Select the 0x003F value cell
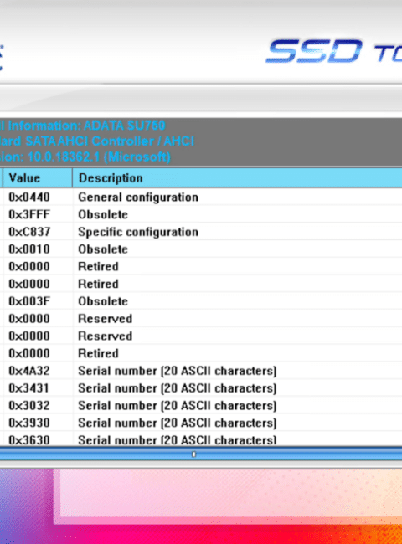 29,301
